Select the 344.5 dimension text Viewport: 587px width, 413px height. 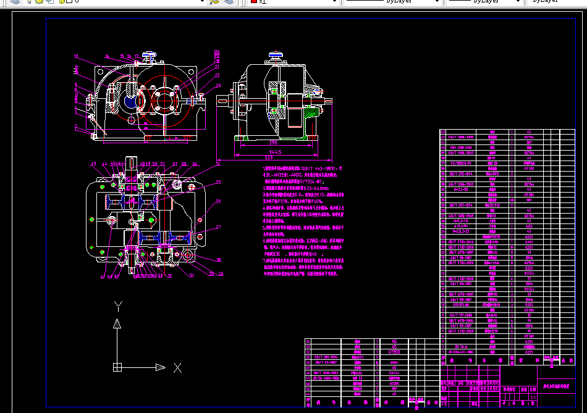click(x=275, y=152)
